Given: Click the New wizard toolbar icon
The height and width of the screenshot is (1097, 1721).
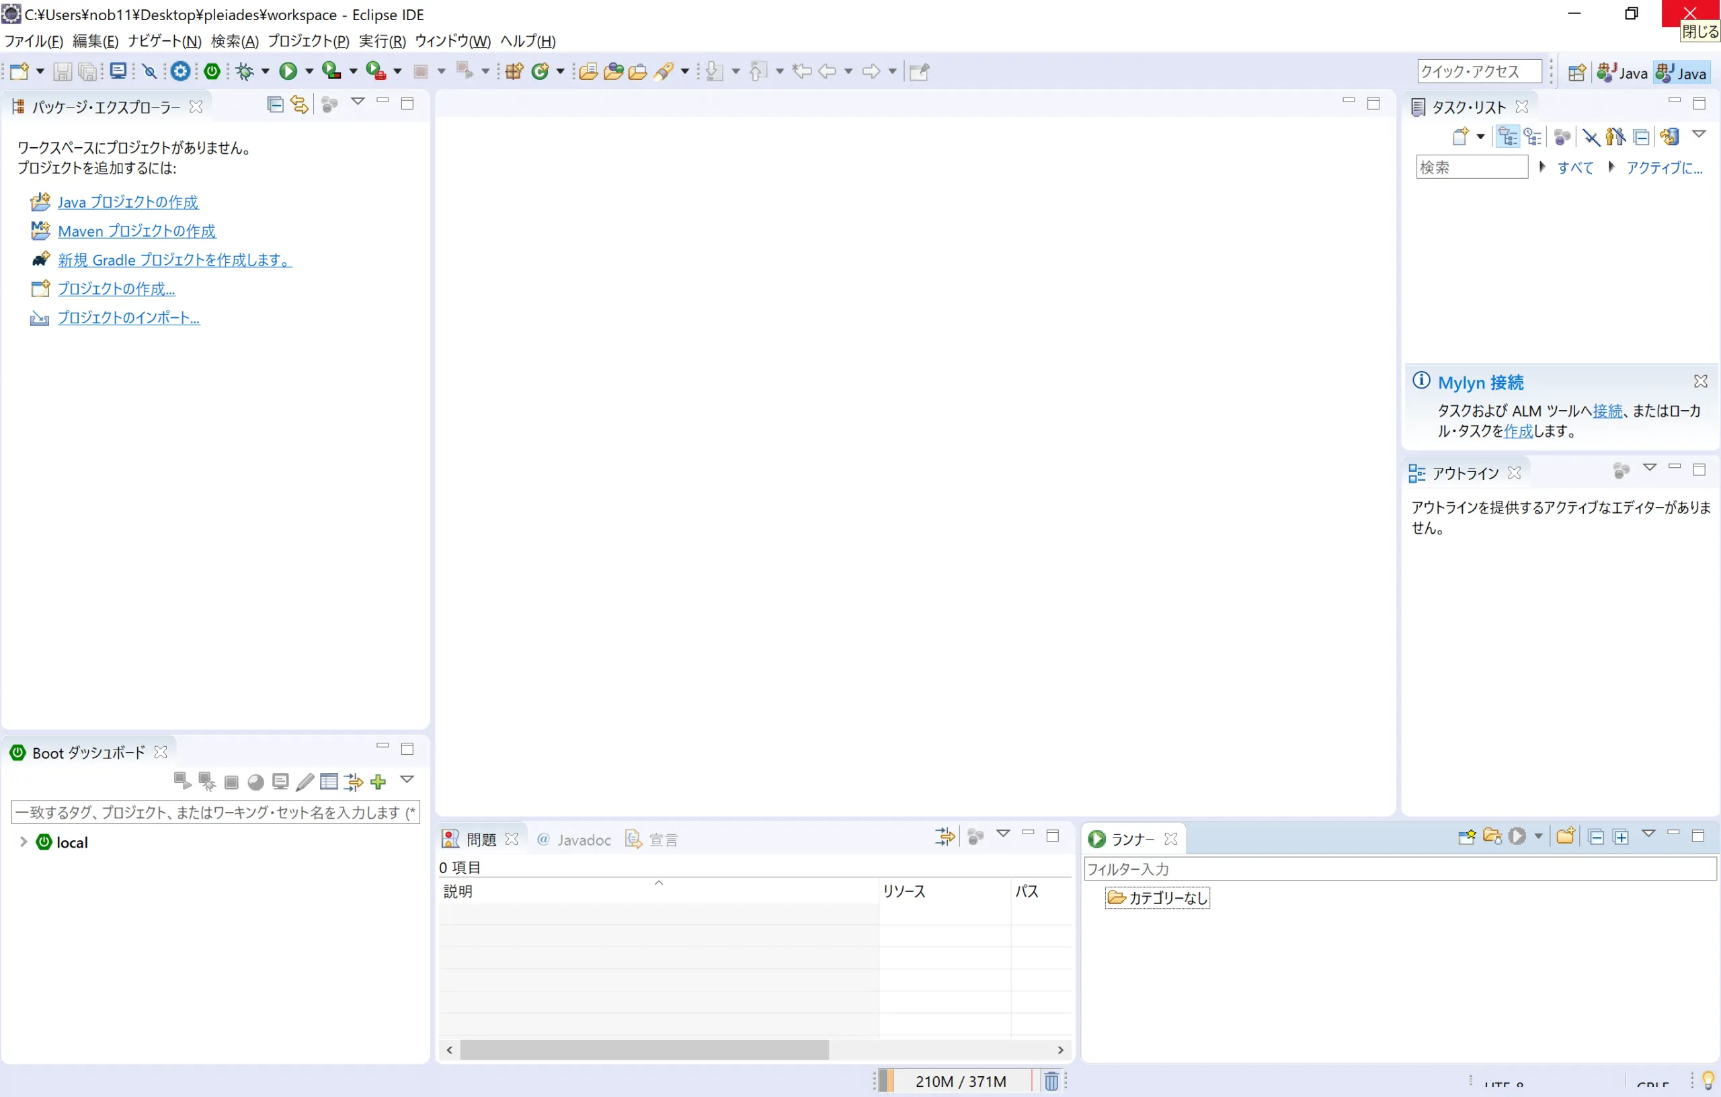Looking at the screenshot, I should (19, 71).
